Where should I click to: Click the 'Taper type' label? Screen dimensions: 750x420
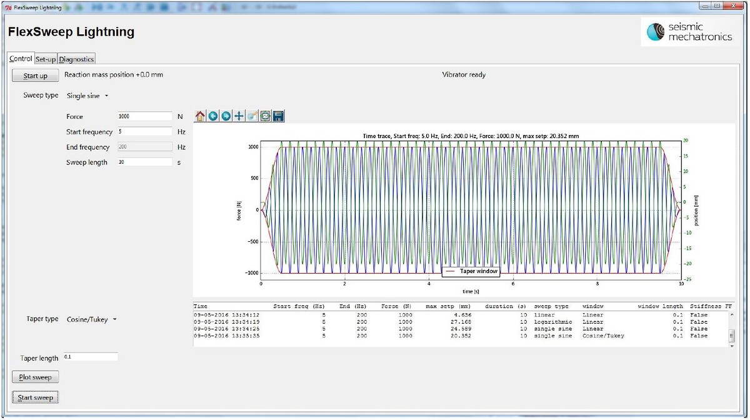[42, 319]
